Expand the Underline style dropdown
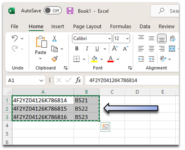Screen dimensions: 185x150 105,49
